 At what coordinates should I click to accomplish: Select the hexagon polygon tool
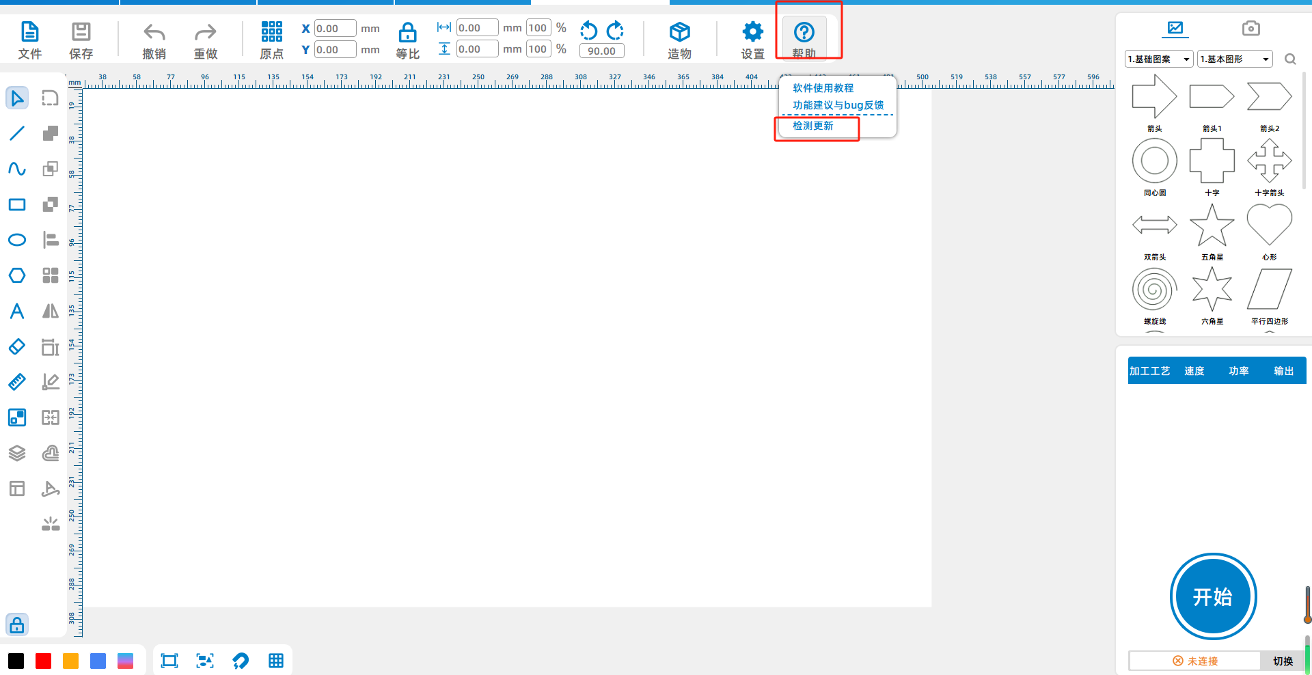click(x=17, y=275)
